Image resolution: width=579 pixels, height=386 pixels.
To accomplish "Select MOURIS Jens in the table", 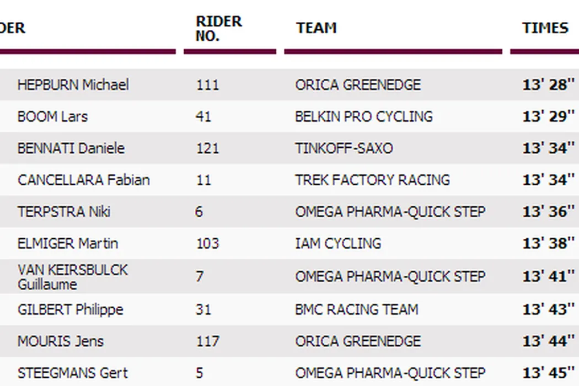I will [x=60, y=341].
